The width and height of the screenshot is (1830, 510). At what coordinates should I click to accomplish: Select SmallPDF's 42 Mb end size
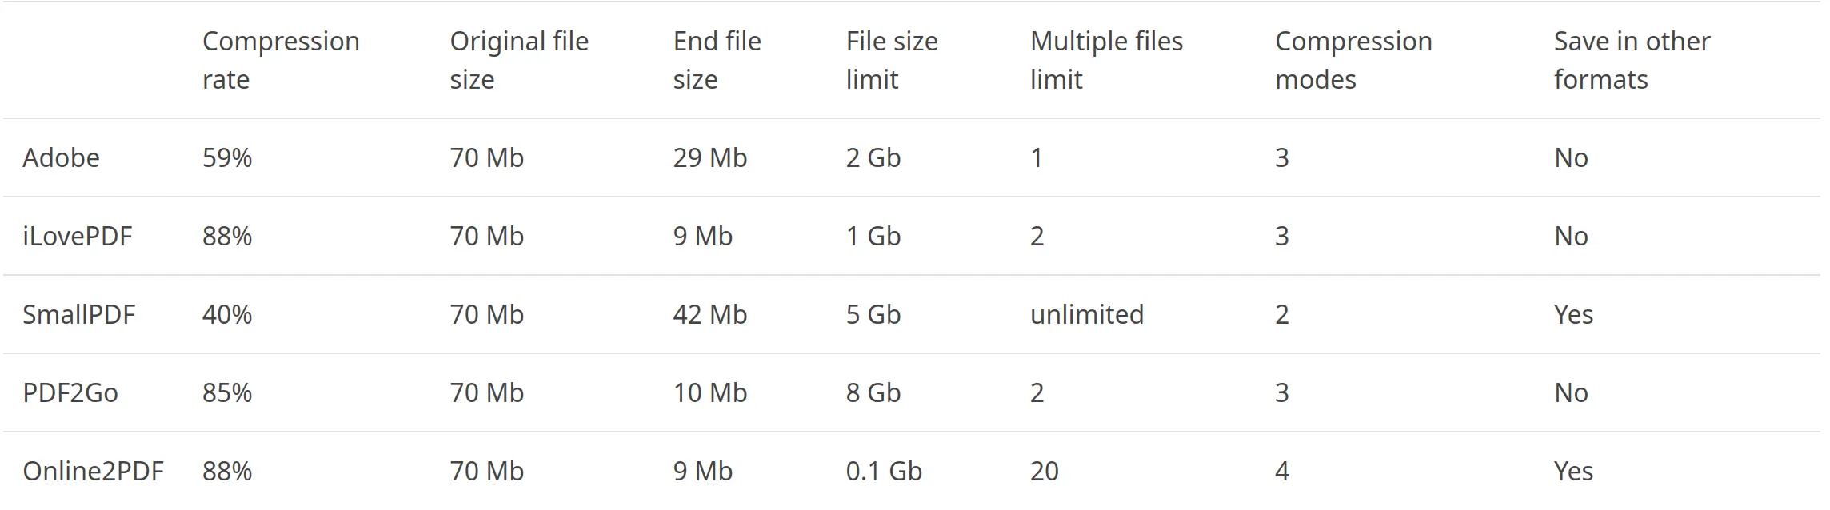(x=710, y=314)
